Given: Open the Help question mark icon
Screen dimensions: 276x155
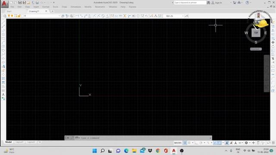Looking at the screenshot, I should pyautogui.click(x=247, y=3).
